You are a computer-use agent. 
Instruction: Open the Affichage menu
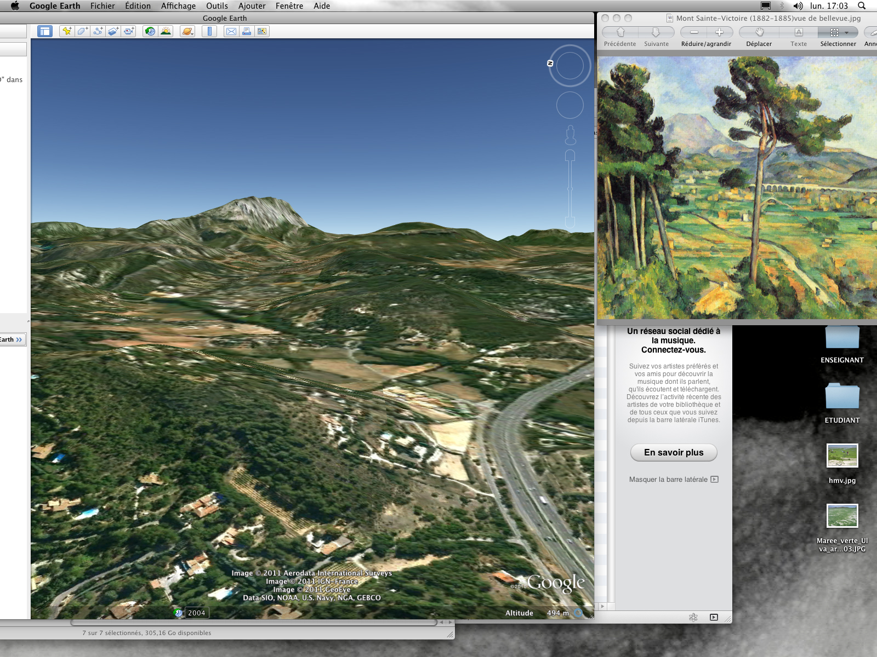pos(178,6)
